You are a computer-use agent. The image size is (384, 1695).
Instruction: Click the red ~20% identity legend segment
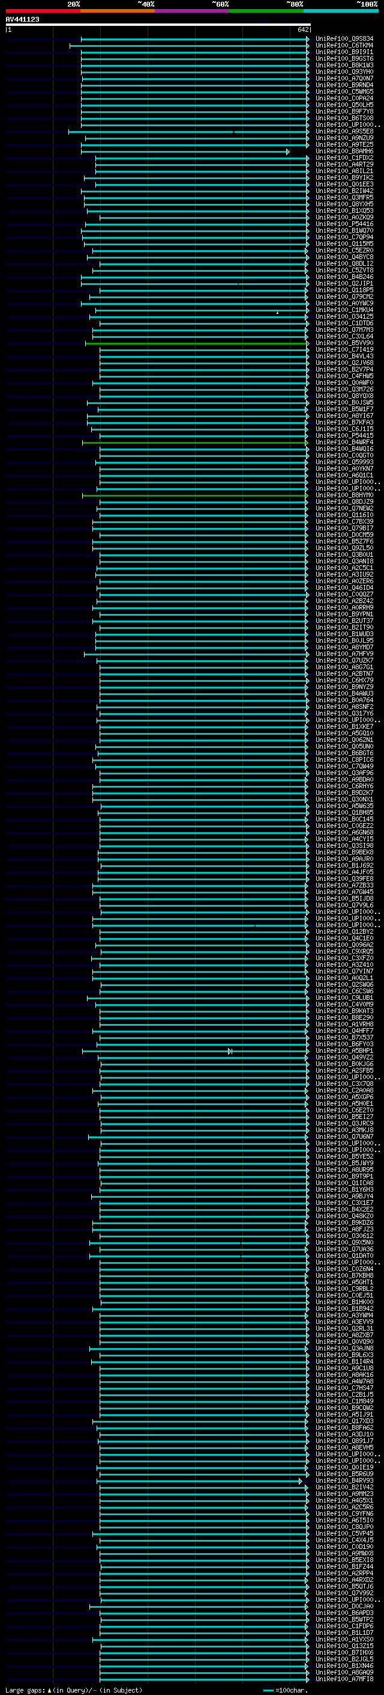click(43, 11)
